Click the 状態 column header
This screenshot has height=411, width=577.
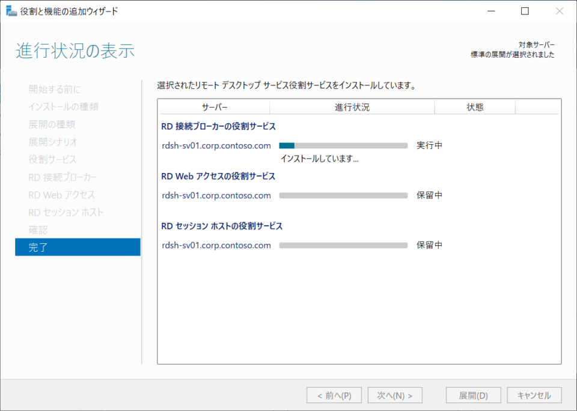tap(475, 107)
